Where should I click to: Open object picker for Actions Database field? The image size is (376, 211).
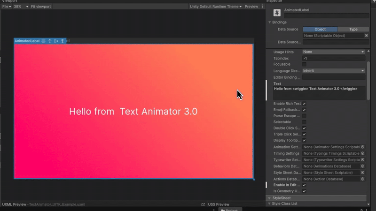[362, 179]
